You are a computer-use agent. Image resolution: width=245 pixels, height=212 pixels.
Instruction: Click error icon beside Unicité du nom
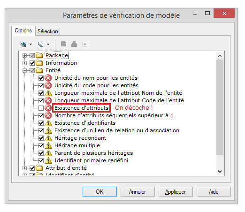[48, 78]
